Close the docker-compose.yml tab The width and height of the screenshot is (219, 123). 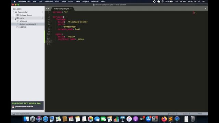(71, 9)
